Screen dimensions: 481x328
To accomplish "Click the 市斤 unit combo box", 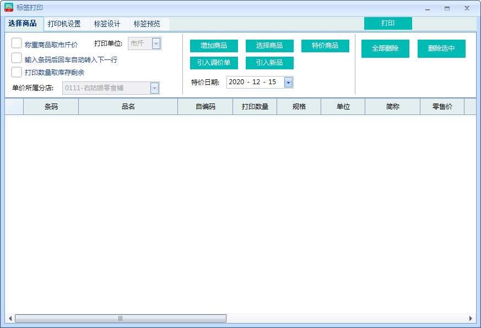I will 144,43.
